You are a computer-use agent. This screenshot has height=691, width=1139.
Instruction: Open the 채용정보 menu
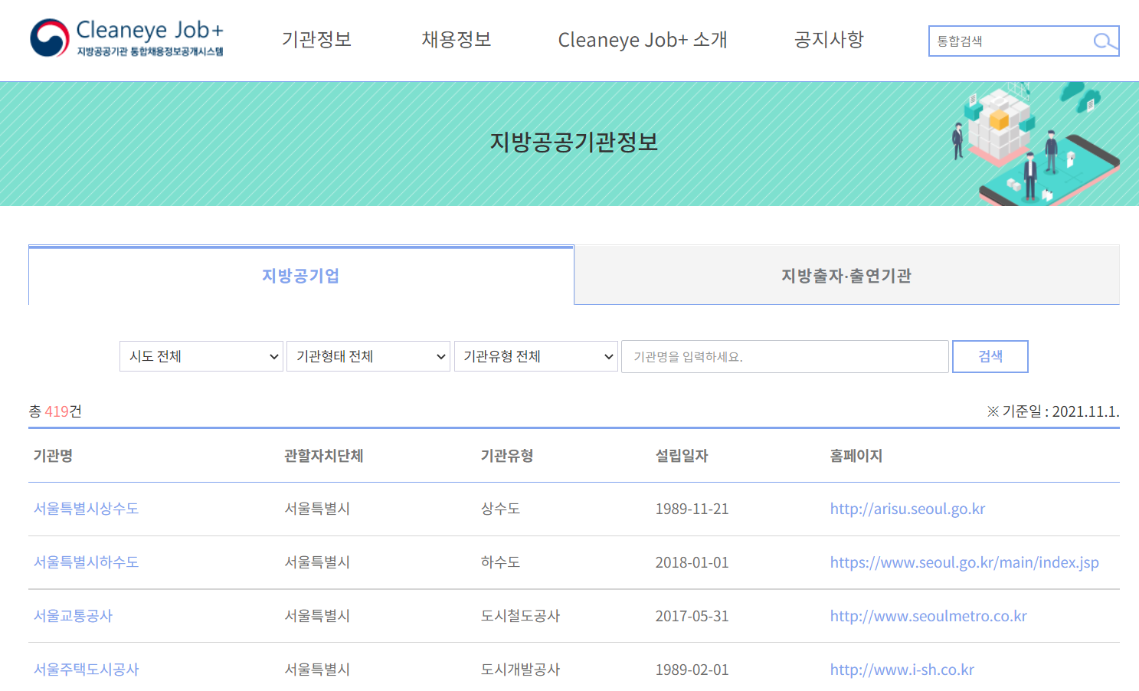457,40
